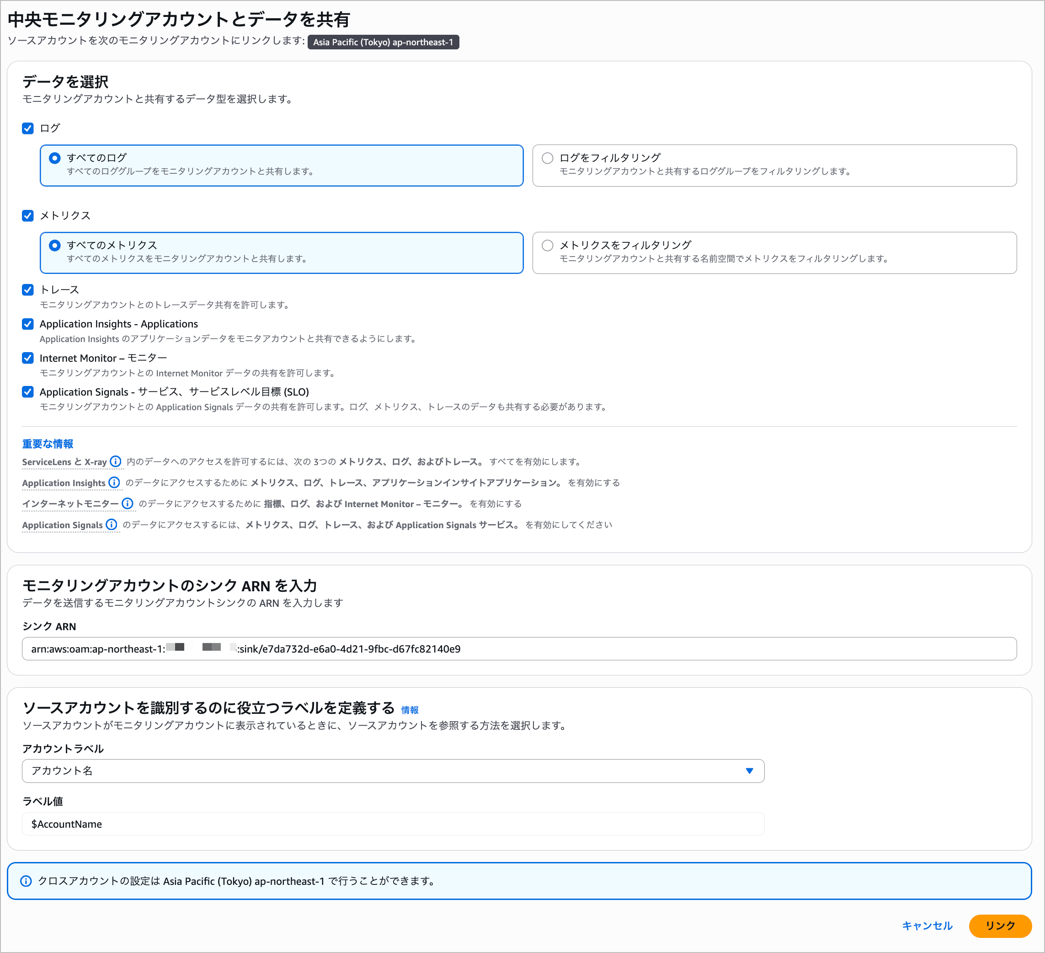Click info icon beside インターネットモニター

(128, 503)
